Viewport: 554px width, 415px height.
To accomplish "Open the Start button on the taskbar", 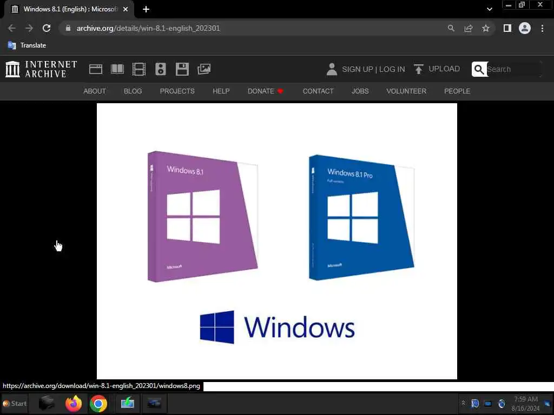I will 15,403.
